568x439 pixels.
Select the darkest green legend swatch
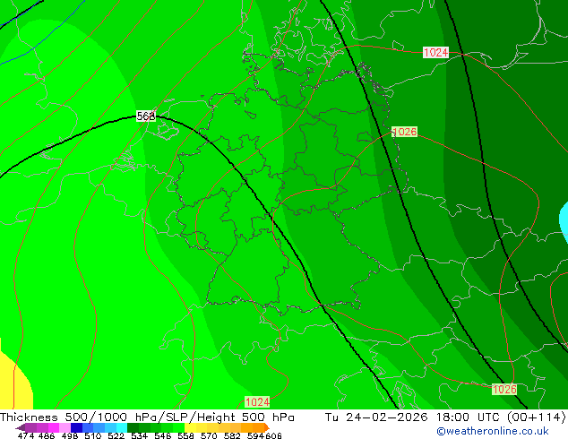(x=133, y=427)
